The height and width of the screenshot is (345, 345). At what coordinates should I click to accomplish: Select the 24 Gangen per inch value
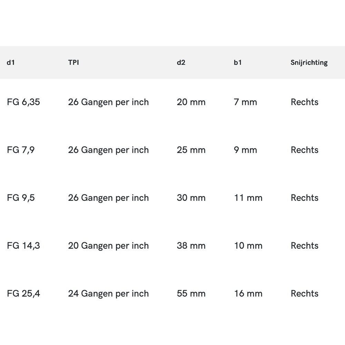[108, 294]
